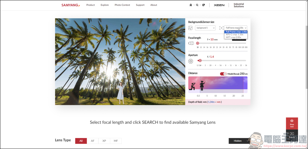Select MFT crop: 2.00x option

[x=236, y=37]
